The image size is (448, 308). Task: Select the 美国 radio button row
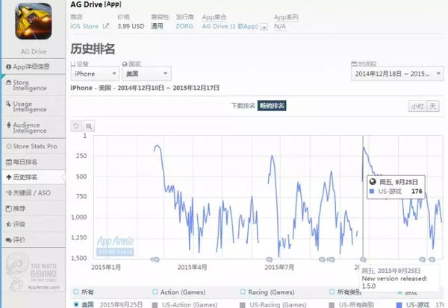(x=75, y=304)
